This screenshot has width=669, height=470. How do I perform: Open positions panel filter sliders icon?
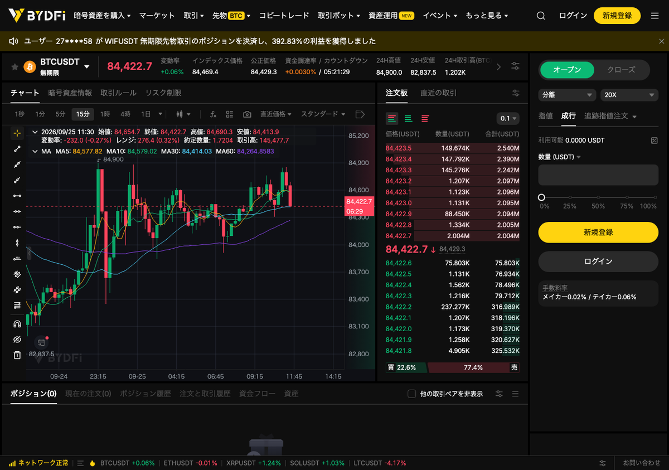point(500,394)
